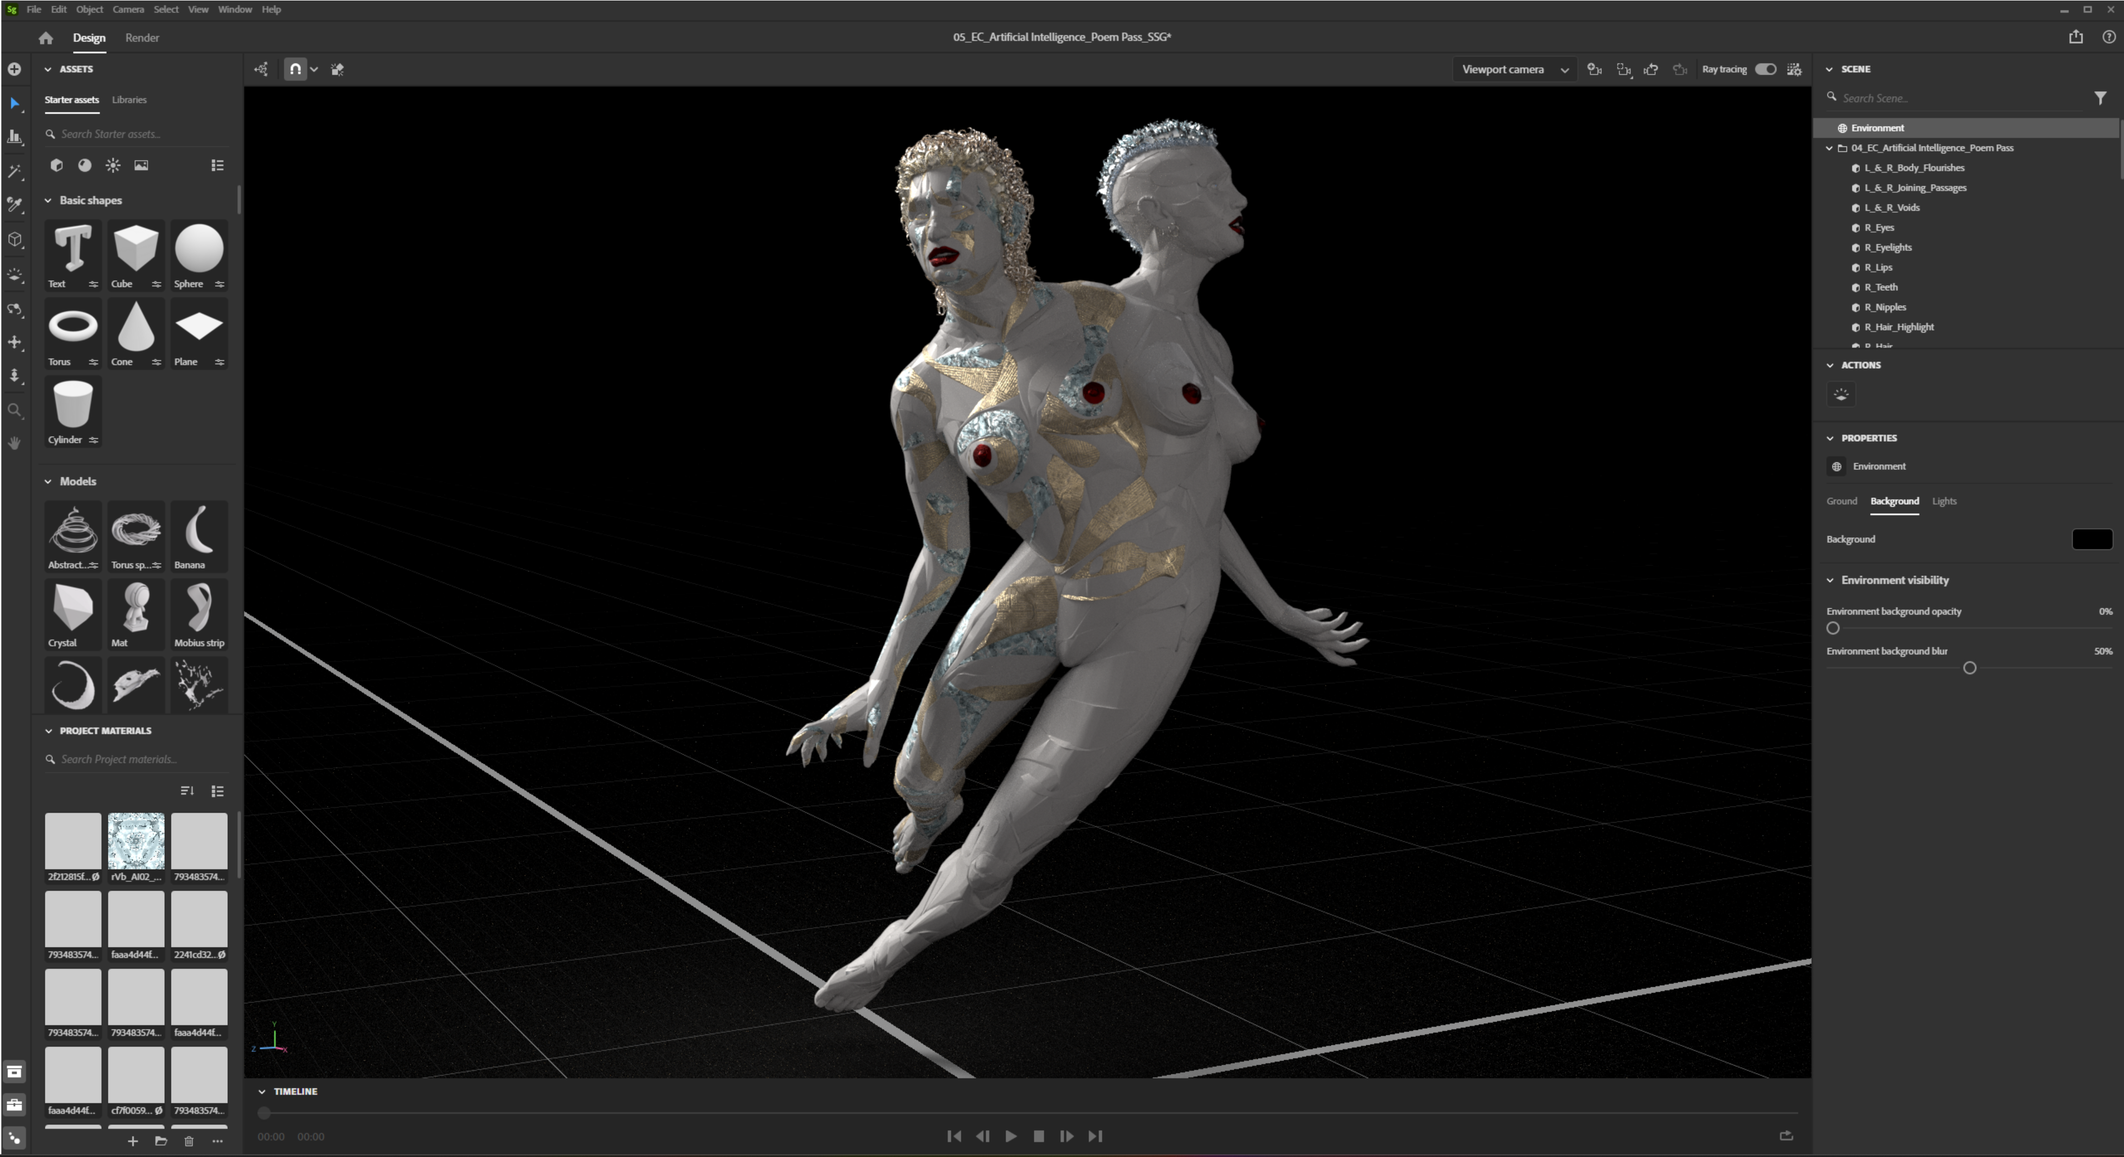Click the share/export icon at top right
Screen dimensions: 2124x1157
pos(2075,37)
